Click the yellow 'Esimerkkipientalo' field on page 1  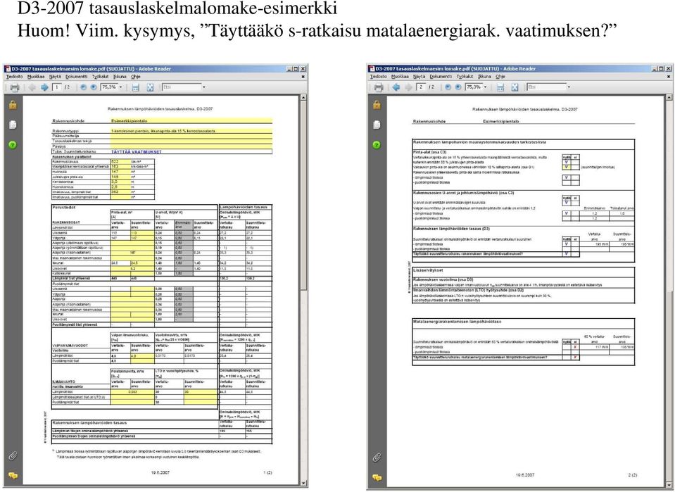pos(191,121)
